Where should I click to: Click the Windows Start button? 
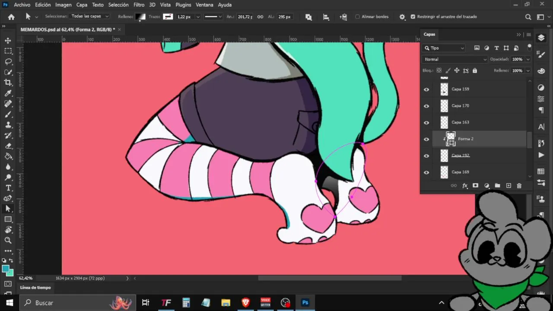pyautogui.click(x=10, y=303)
